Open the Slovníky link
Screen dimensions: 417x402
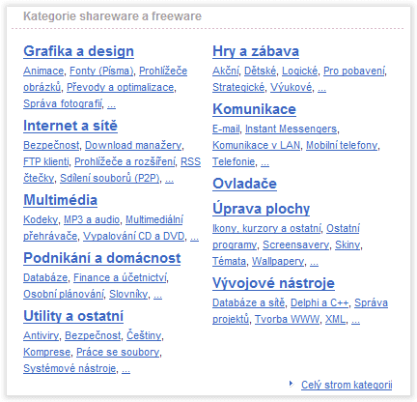128,294
